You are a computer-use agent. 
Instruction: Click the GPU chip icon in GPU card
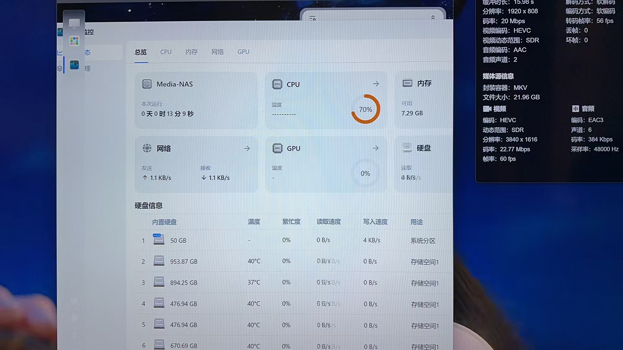pos(277,148)
